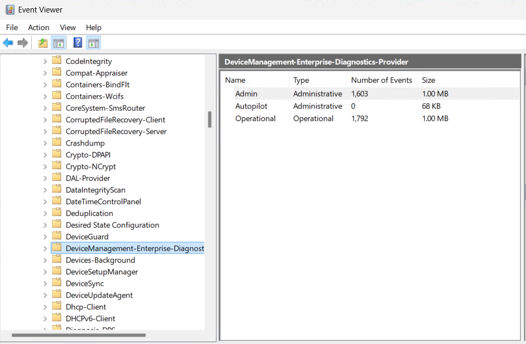Open the Help question mark icon
This screenshot has width=526, height=344.
[78, 43]
